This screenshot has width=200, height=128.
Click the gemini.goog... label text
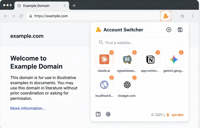click(x=174, y=71)
